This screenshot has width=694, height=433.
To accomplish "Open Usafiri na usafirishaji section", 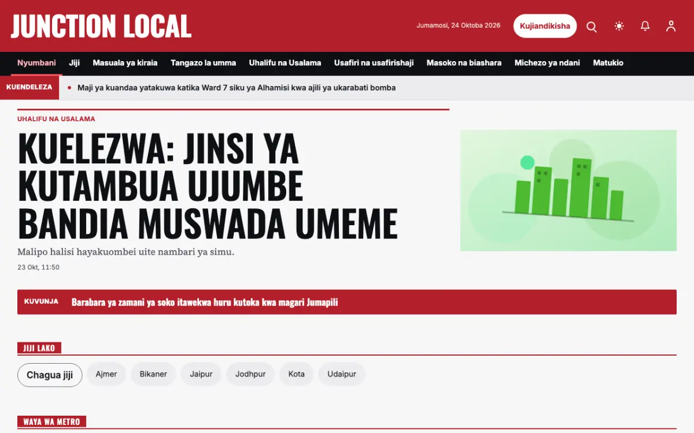I will tap(374, 63).
